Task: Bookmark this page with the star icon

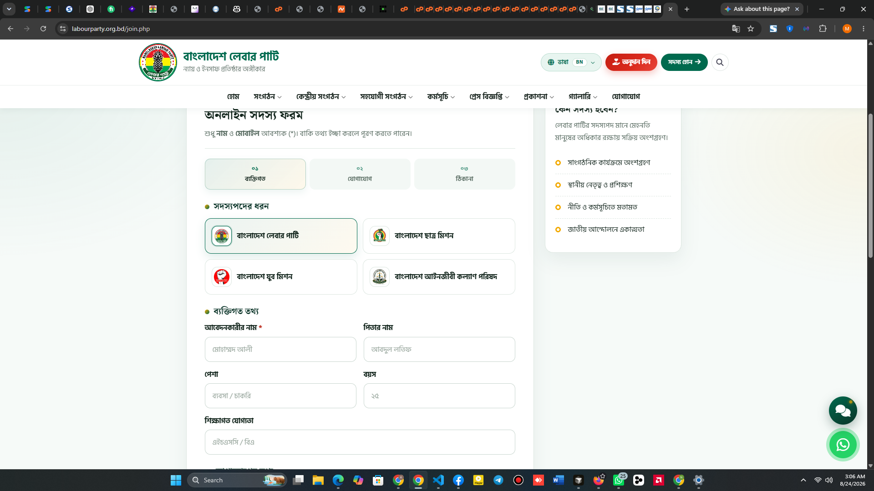Action: coord(751,29)
